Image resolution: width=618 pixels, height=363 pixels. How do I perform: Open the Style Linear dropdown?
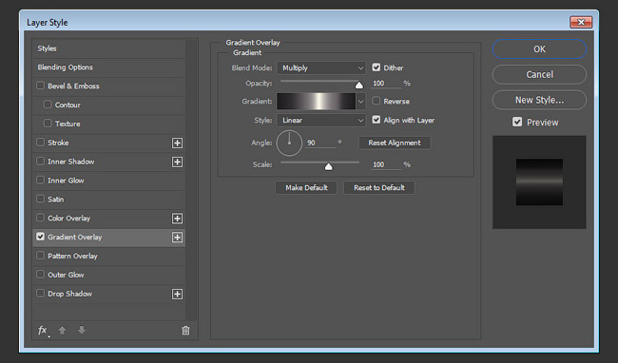tap(321, 121)
